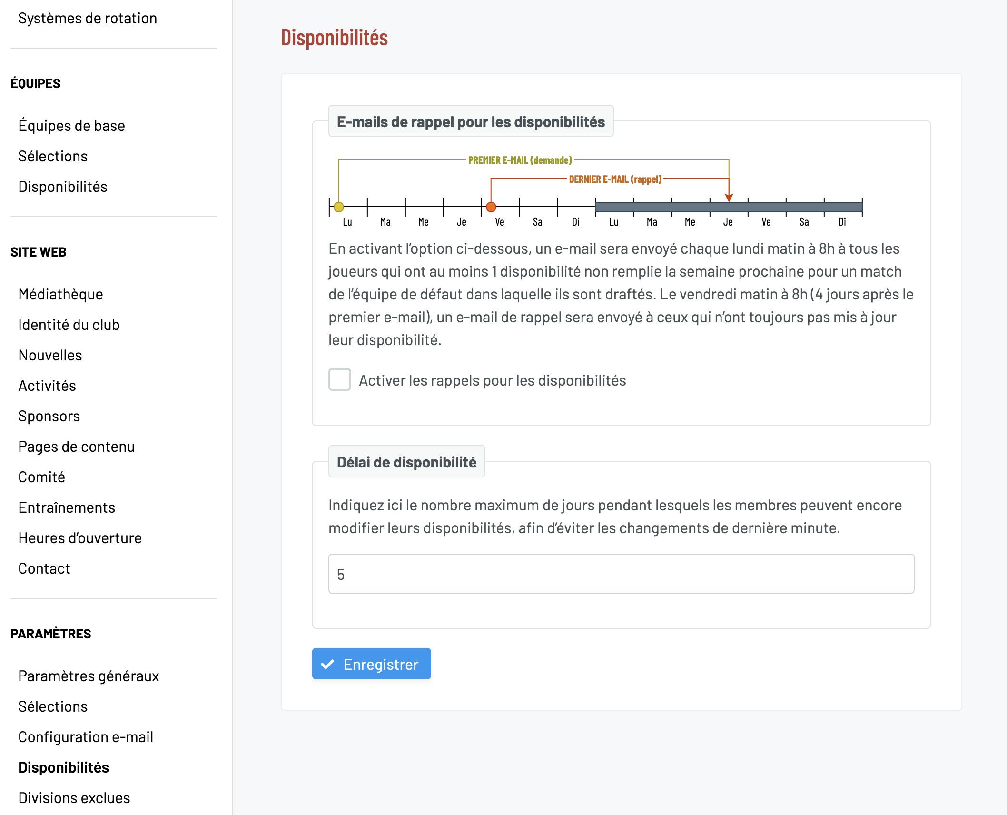This screenshot has width=1007, height=815.
Task: Enable the availability reminders checkbox
Action: point(340,379)
